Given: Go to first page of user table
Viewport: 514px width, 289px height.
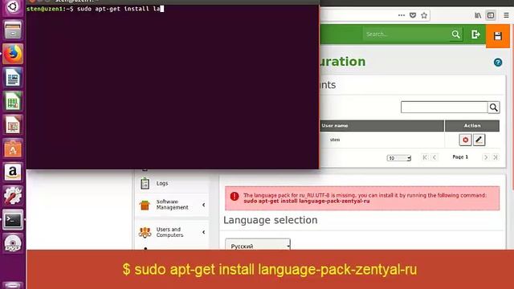Looking at the screenshot, I should [425, 157].
